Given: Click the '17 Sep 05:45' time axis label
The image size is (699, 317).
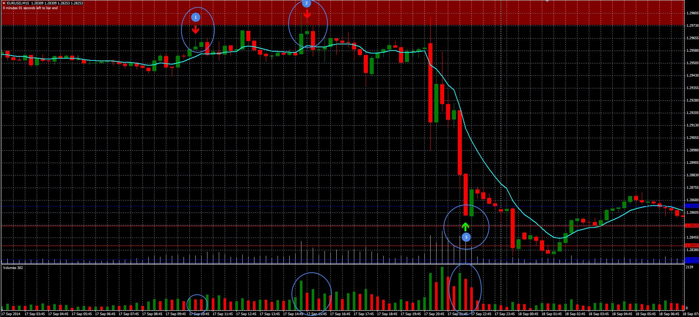Looking at the screenshot, I should (x=82, y=314).
